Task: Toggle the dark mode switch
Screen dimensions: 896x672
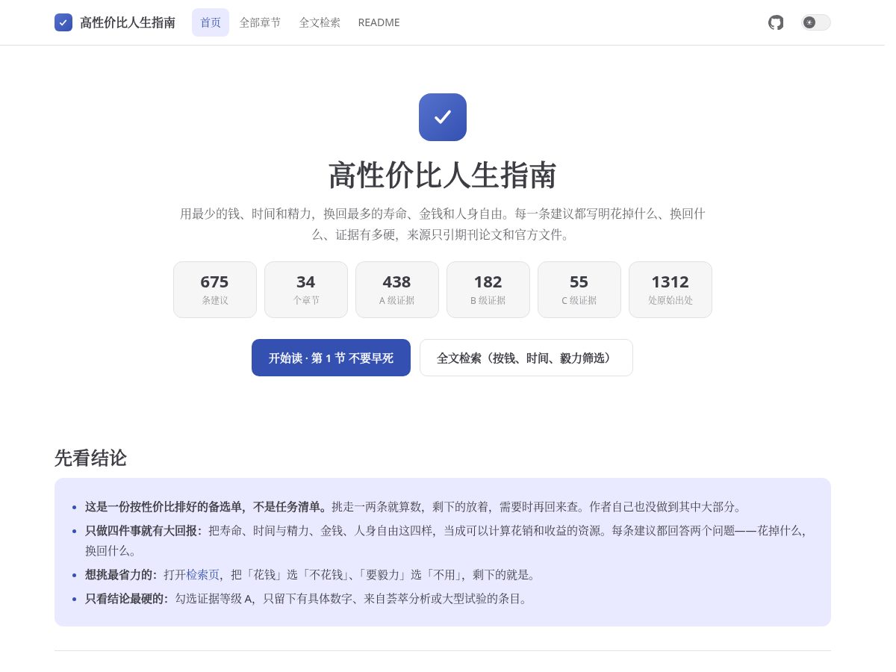Action: 816,22
